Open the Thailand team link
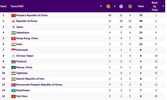 pos(21,61)
